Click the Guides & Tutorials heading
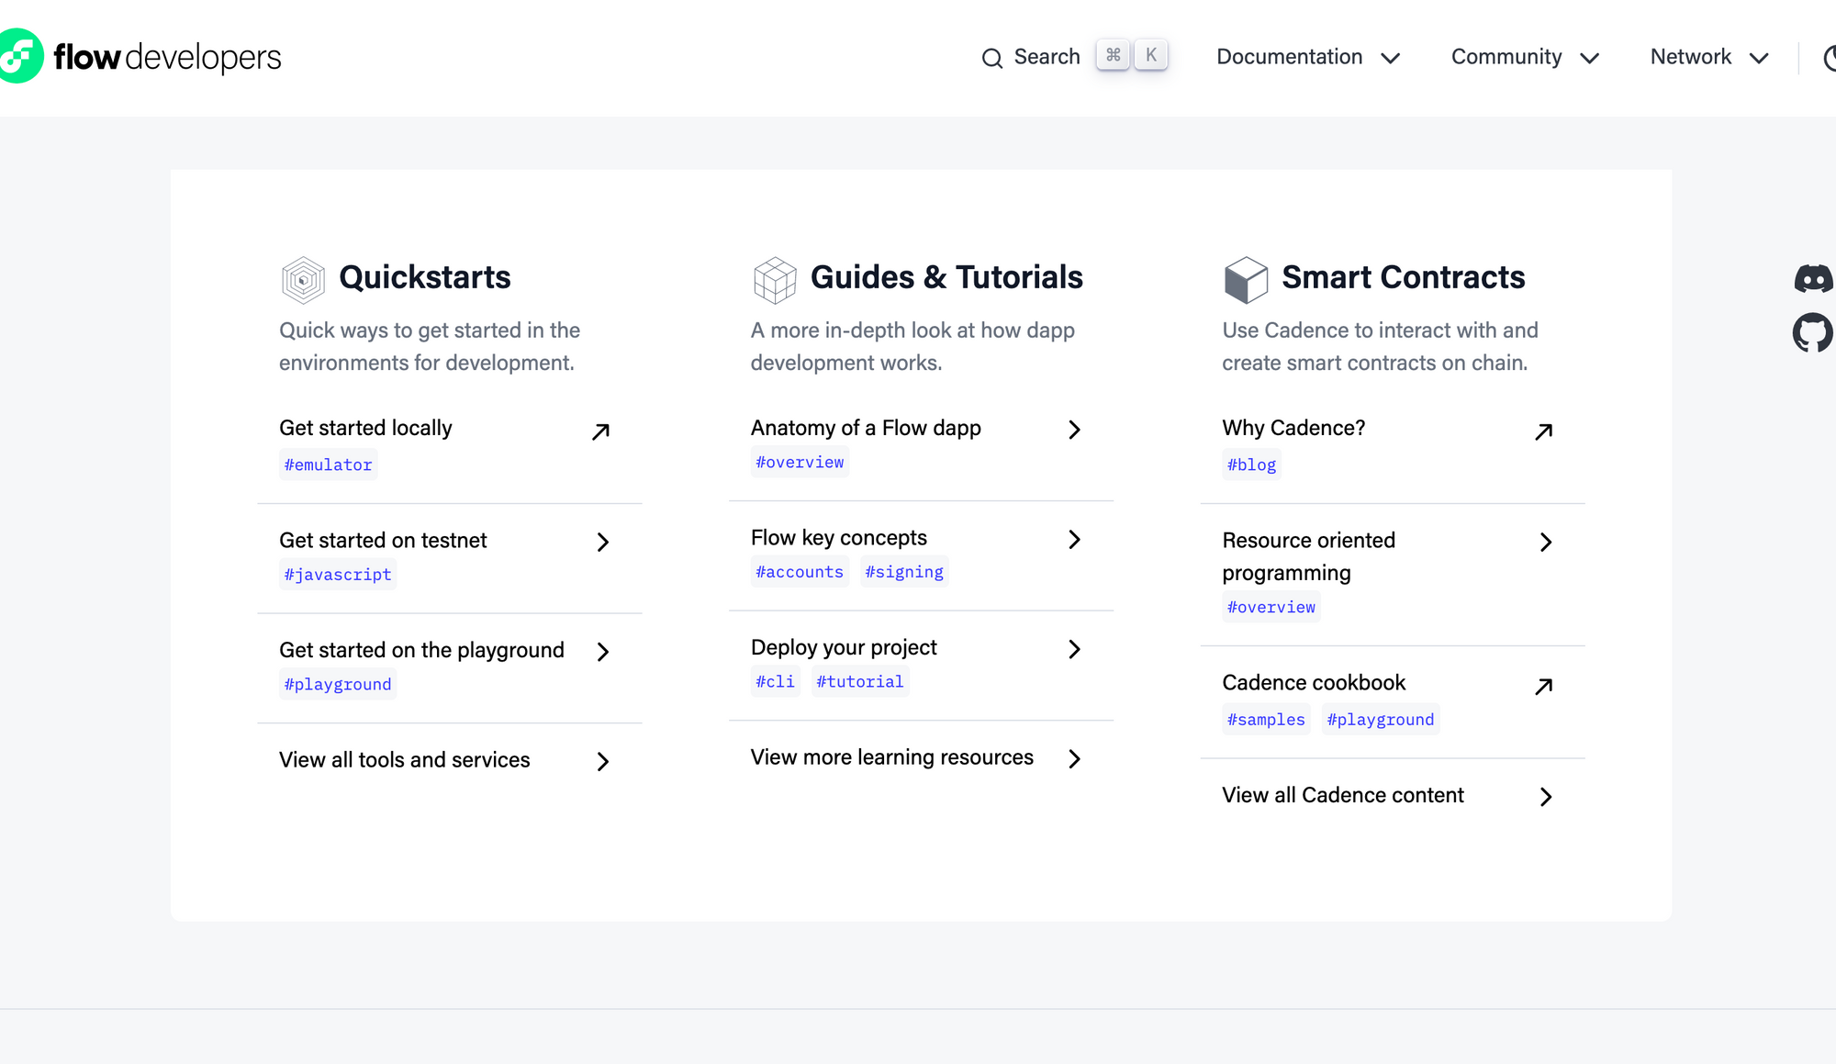 click(946, 277)
